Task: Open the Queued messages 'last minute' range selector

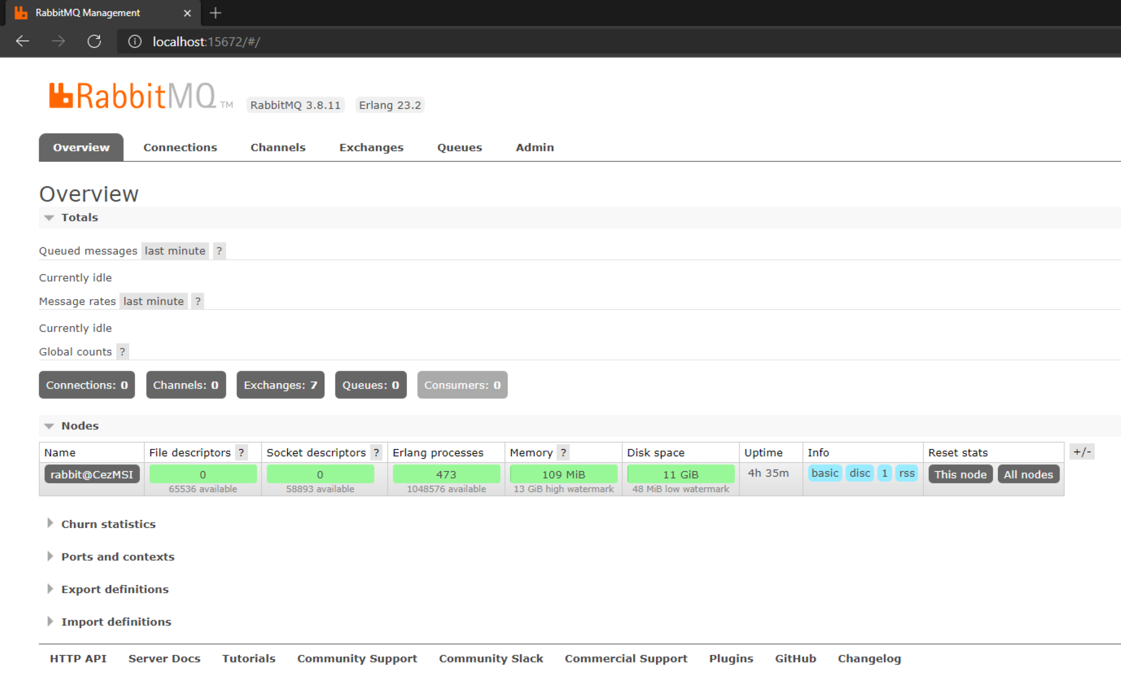Action: click(175, 251)
